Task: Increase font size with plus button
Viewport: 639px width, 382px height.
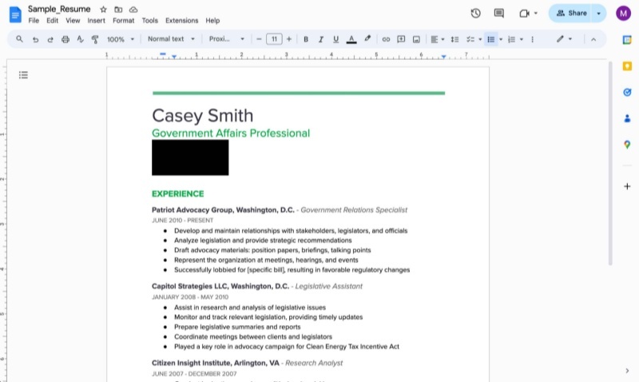Action: pyautogui.click(x=288, y=38)
